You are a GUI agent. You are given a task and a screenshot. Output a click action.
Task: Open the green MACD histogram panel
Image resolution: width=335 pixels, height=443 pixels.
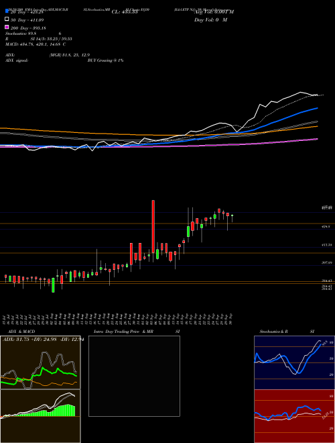(x=40, y=416)
